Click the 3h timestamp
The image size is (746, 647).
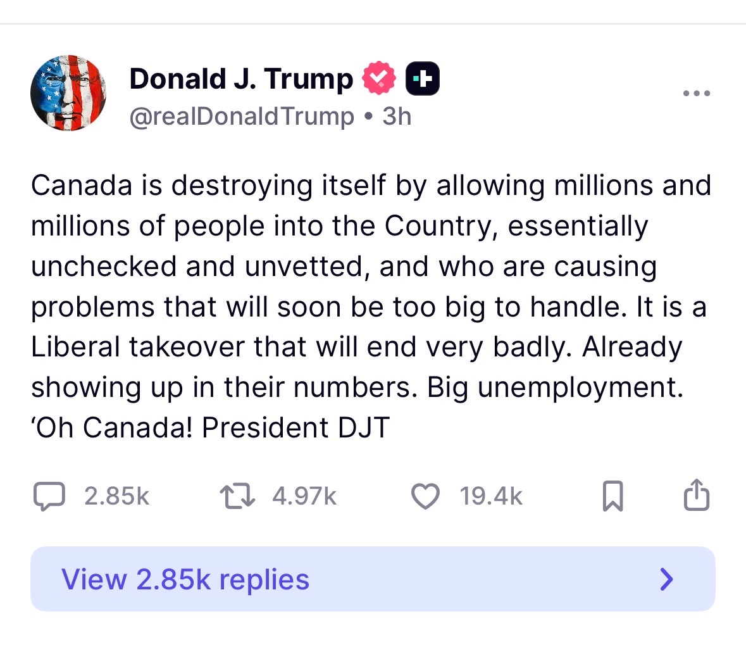[397, 116]
